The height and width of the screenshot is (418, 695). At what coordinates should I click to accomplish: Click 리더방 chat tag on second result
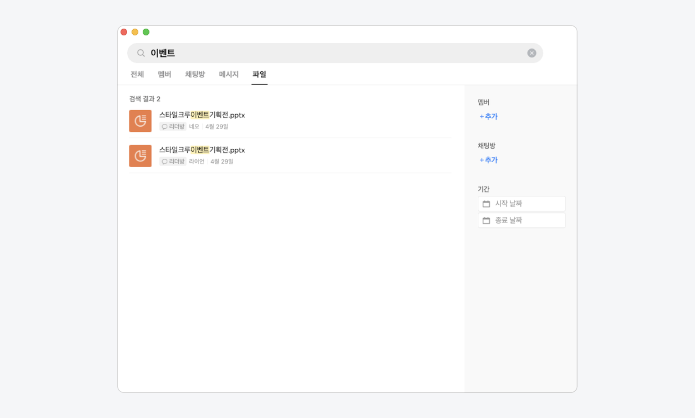(x=173, y=162)
